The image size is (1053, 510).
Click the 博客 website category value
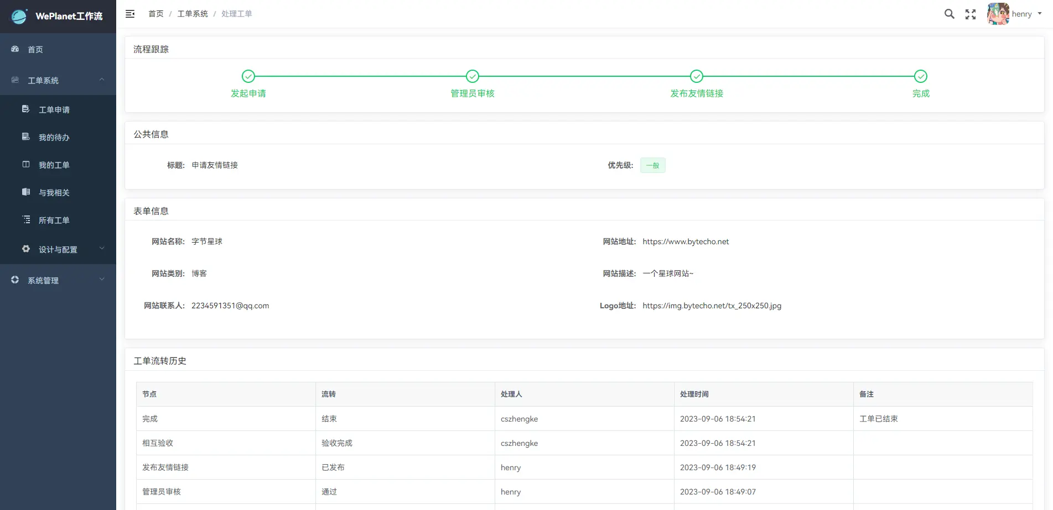pos(199,274)
